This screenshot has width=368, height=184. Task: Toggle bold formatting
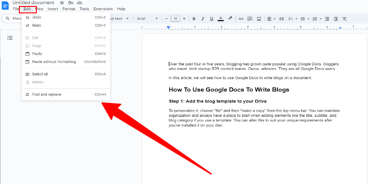pos(194,19)
